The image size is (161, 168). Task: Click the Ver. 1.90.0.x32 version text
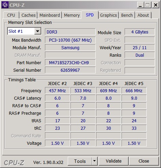48,162
